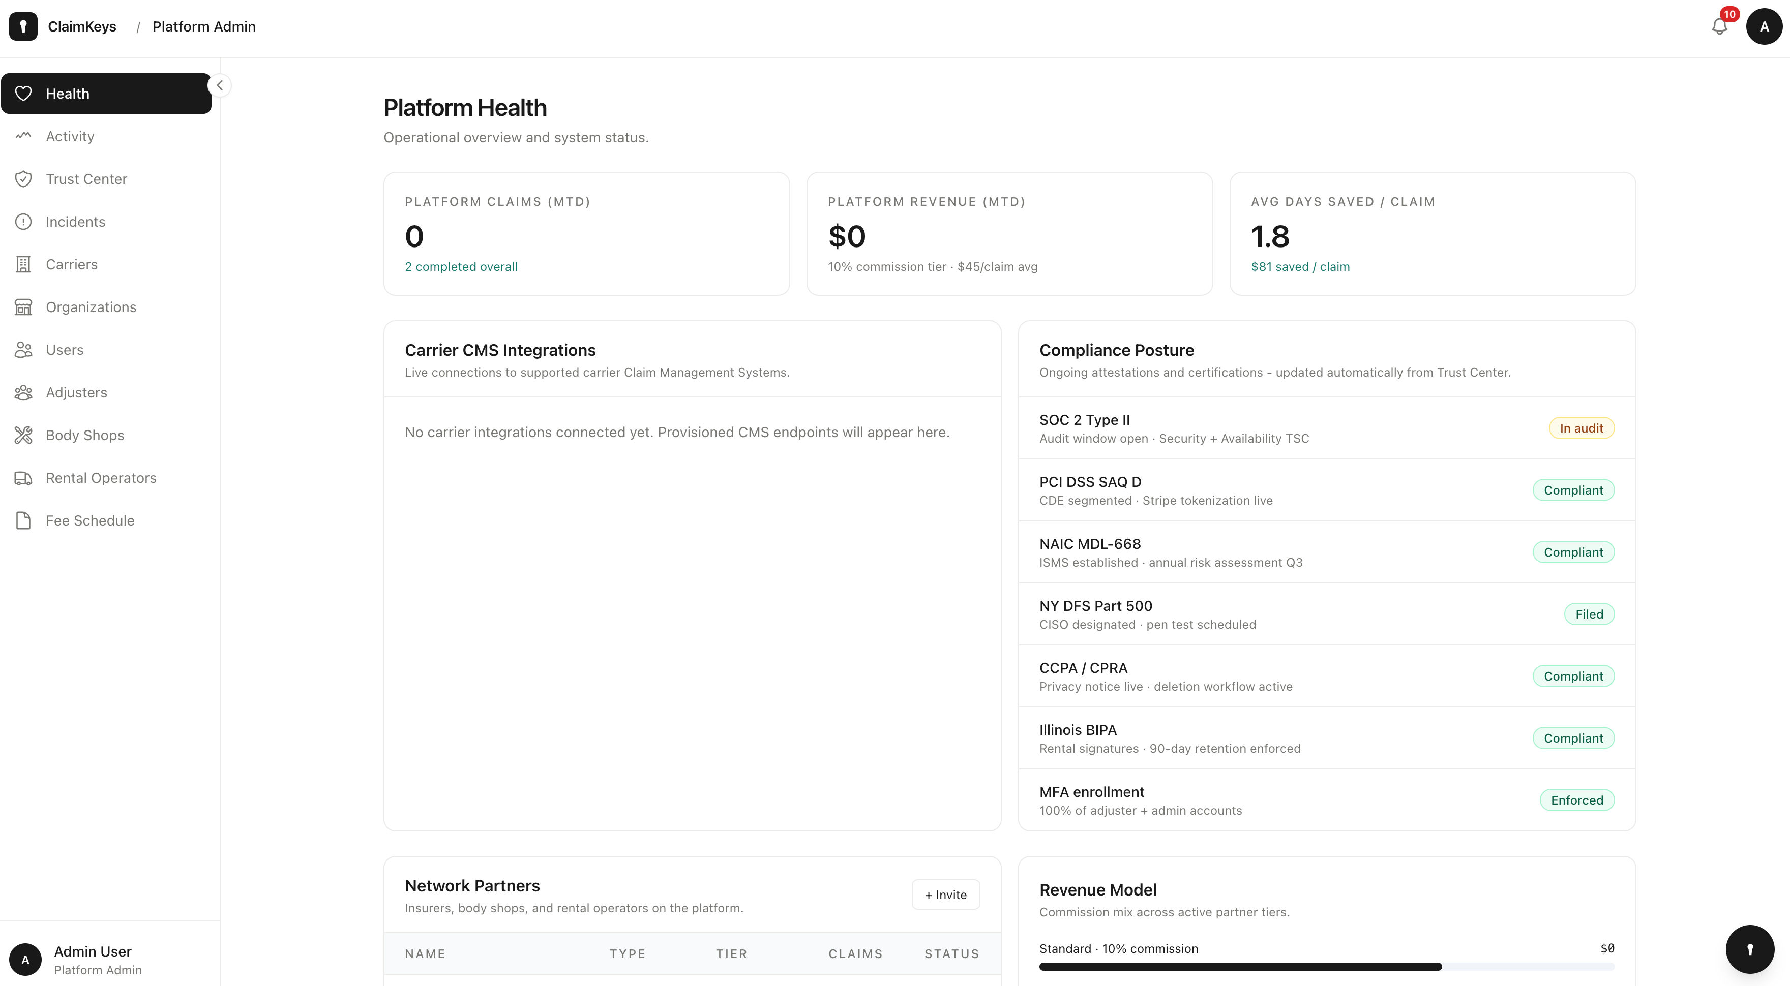
Task: Click the Illinois BIPA row title
Action: click(x=1078, y=730)
